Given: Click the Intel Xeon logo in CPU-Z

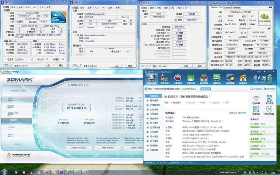Looking at the screenshot, I should (58, 17).
